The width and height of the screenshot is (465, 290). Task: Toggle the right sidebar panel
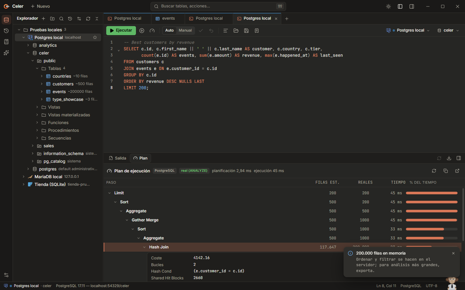click(412, 6)
